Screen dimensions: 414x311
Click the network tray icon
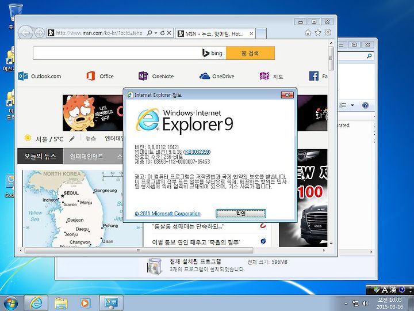(x=356, y=304)
